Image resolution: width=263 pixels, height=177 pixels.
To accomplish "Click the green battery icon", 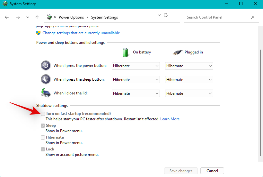I will coord(125,52).
